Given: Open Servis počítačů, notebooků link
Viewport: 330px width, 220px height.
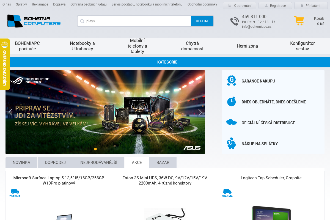Looking at the screenshot, I should point(147,4).
